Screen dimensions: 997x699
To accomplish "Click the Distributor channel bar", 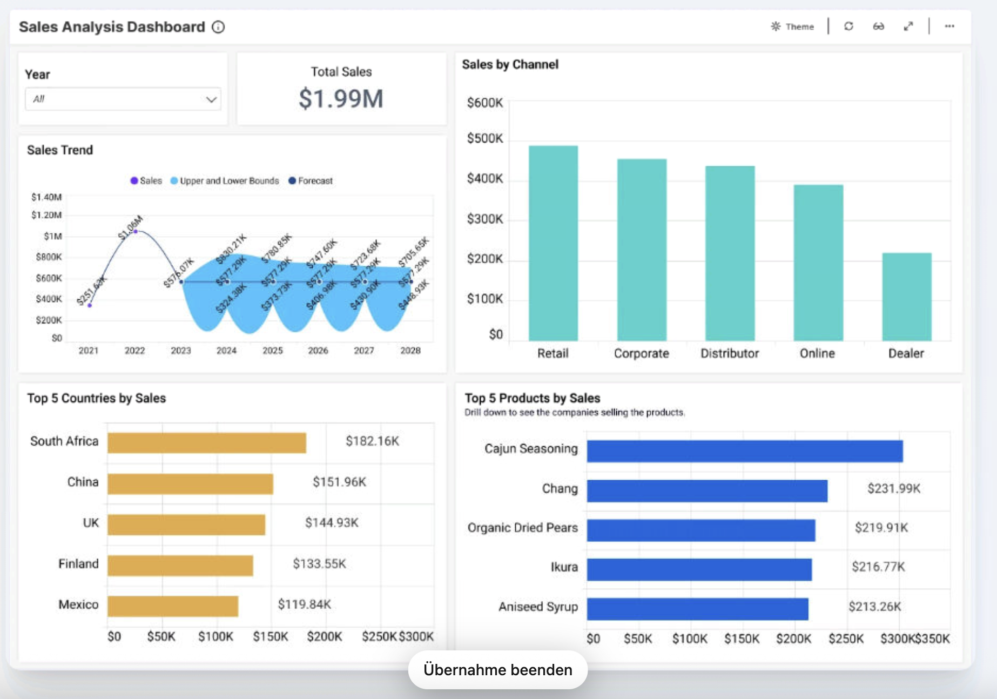I will [730, 253].
